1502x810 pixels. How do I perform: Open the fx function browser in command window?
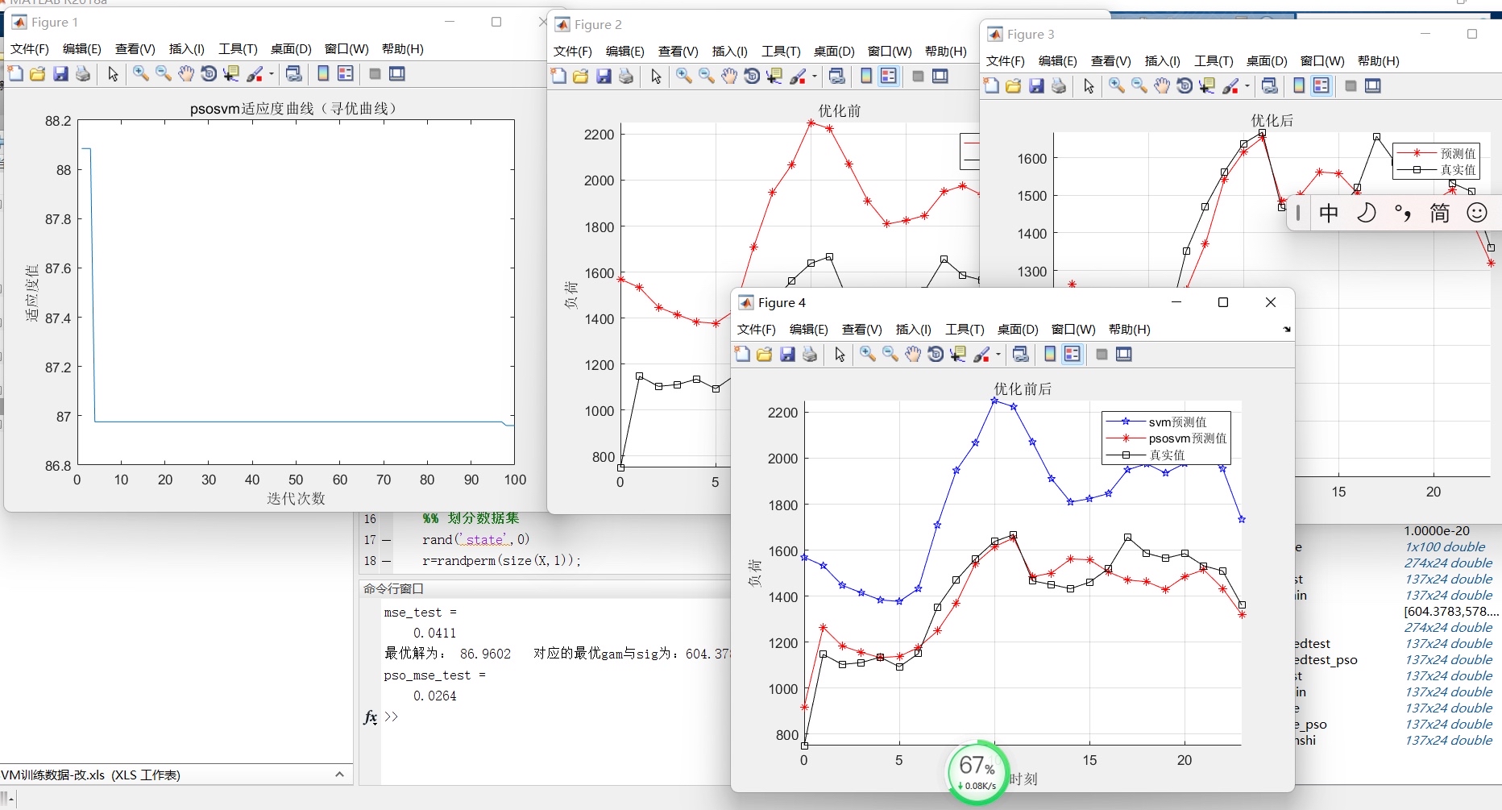[x=370, y=717]
